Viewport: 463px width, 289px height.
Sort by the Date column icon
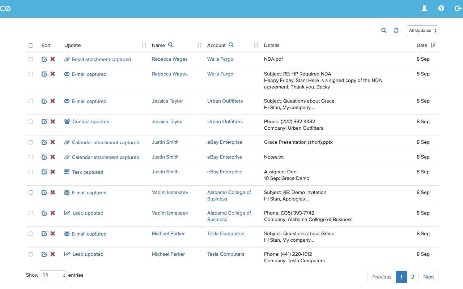(x=433, y=45)
